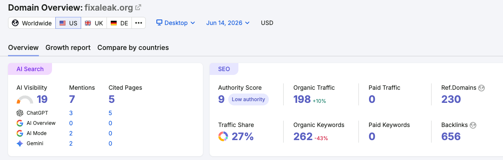Open the Jun 14, 2026 date picker
The width and height of the screenshot is (503, 160).
tap(228, 23)
